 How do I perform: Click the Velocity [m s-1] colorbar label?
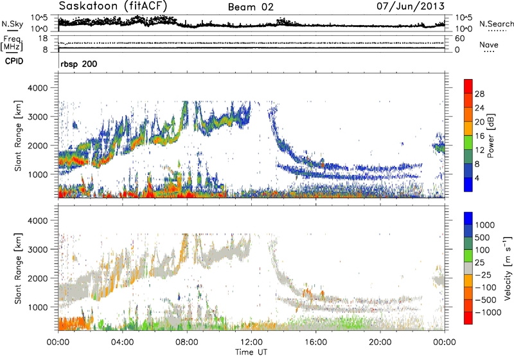[508, 268]
